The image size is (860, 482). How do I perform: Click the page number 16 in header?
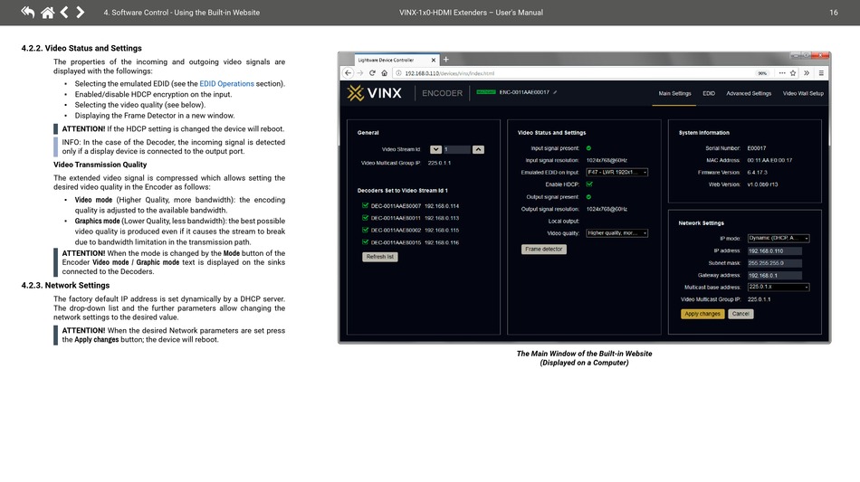(x=833, y=13)
